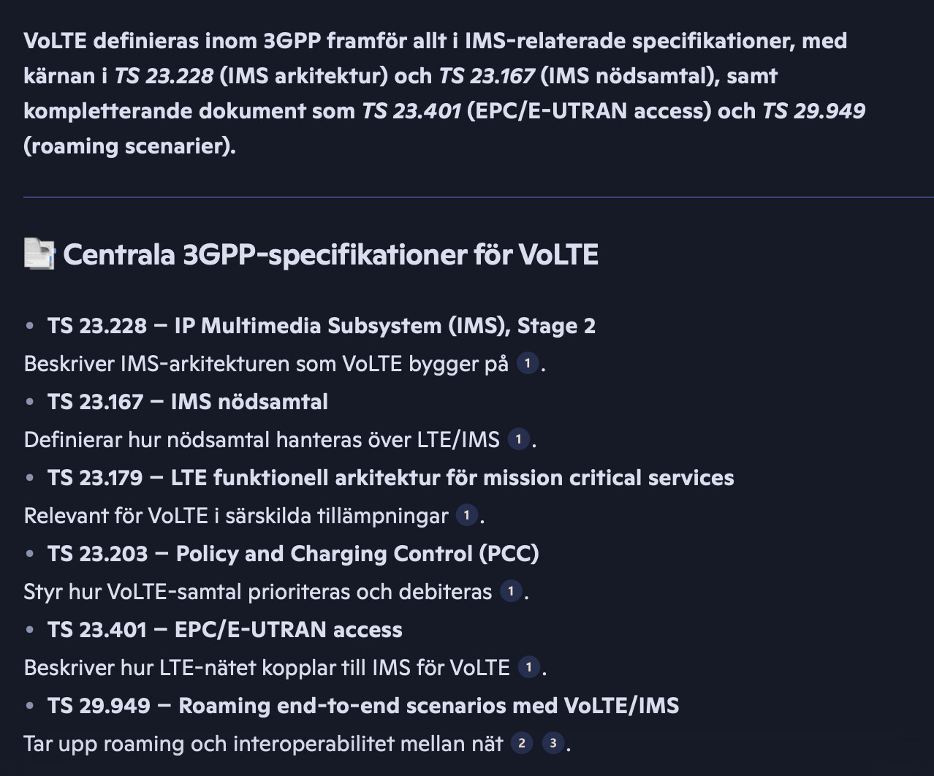The width and height of the screenshot is (934, 776).
Task: Open citation badge number 3
Action: (553, 743)
